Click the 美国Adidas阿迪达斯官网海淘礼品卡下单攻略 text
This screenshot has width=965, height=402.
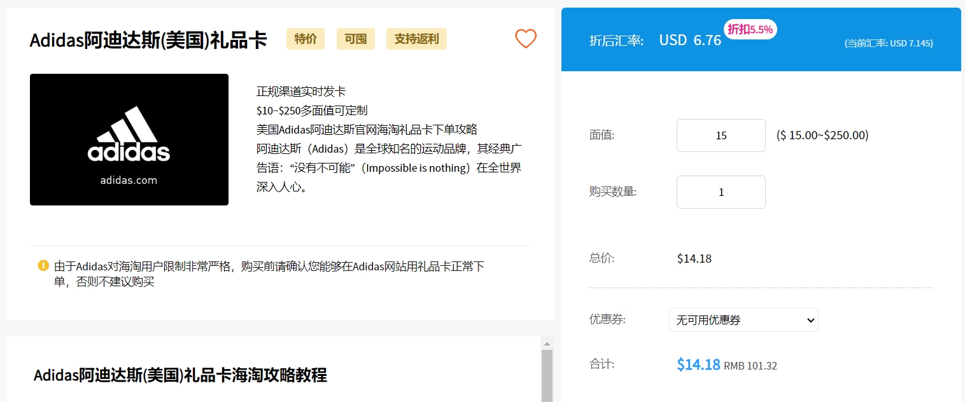pos(367,130)
